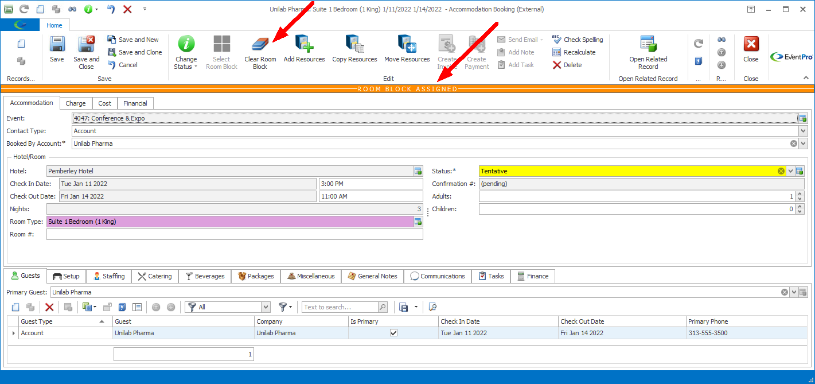The image size is (815, 384).
Task: Click the check-in time field showing 3:00 PM
Action: coord(371,184)
